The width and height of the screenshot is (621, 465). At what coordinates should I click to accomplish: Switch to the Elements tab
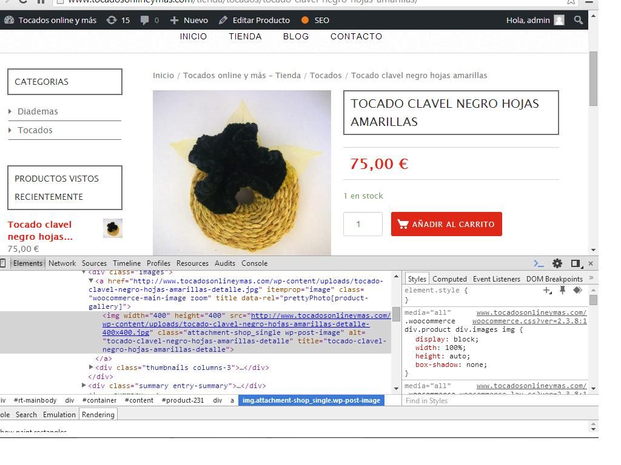(28, 263)
